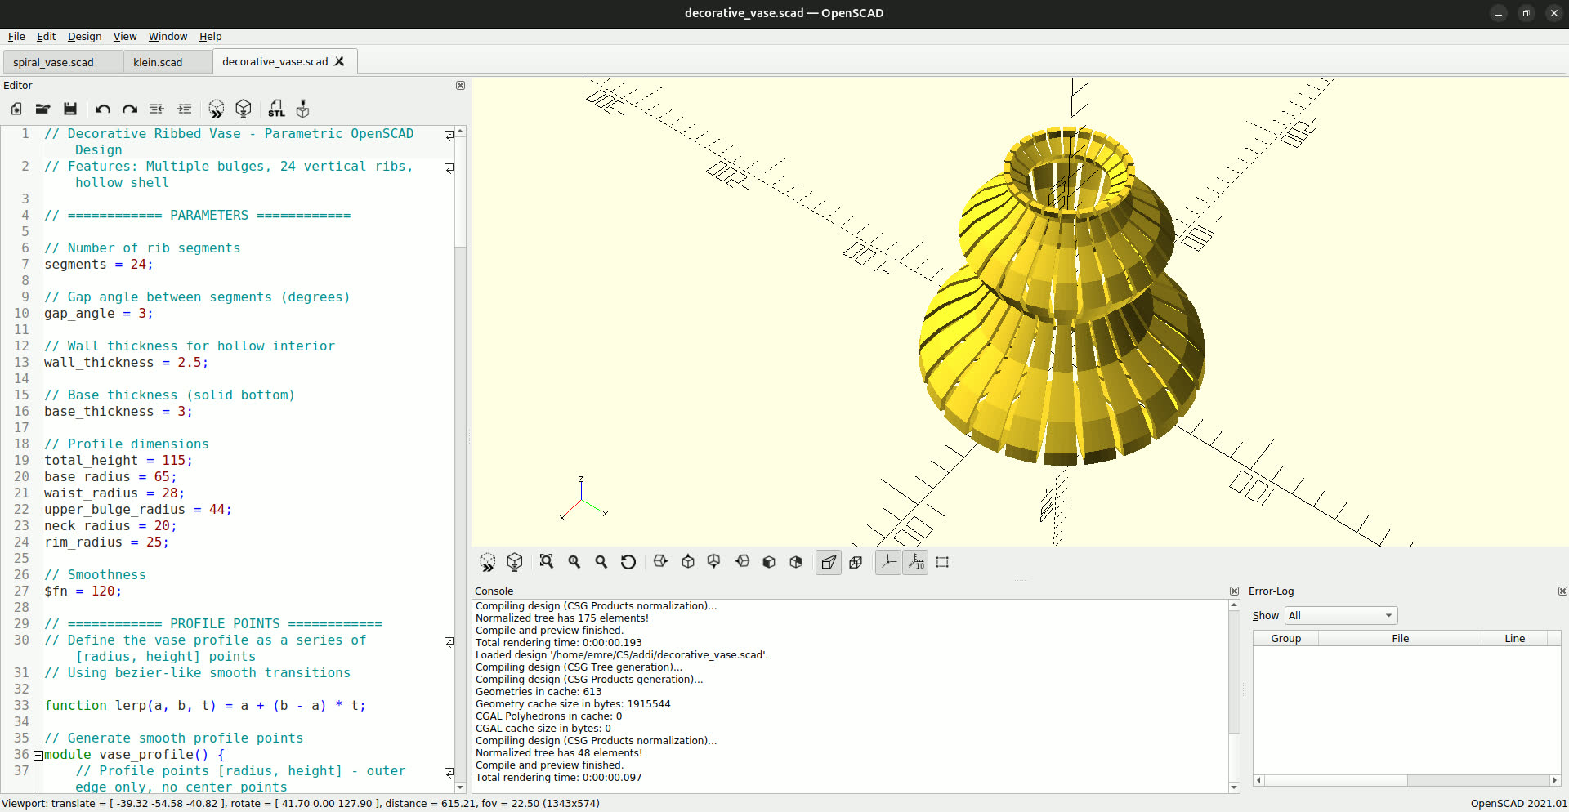Render the design with CGAL
Image resolution: width=1569 pixels, height=812 pixels.
243,109
